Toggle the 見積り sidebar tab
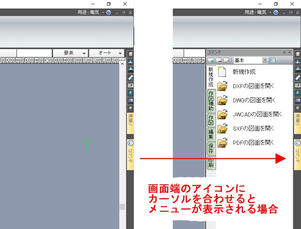The image size is (301, 229). pos(297,122)
